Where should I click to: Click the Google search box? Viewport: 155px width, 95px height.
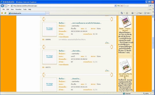tap(136, 6)
